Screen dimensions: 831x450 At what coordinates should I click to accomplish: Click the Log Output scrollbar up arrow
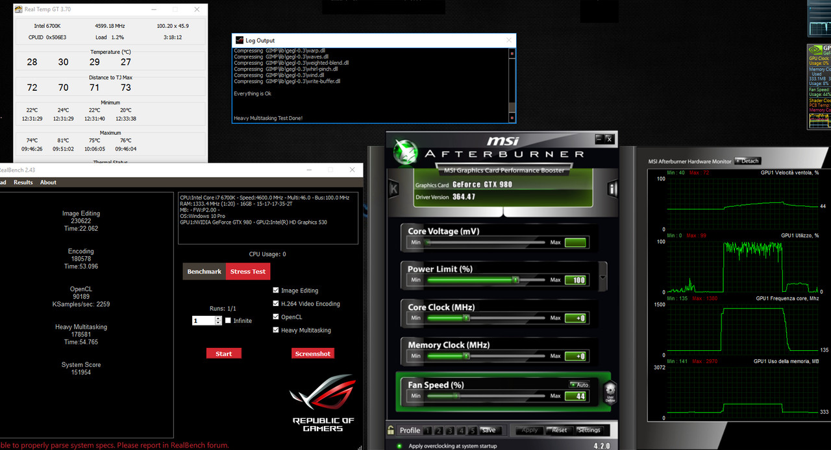coord(512,53)
